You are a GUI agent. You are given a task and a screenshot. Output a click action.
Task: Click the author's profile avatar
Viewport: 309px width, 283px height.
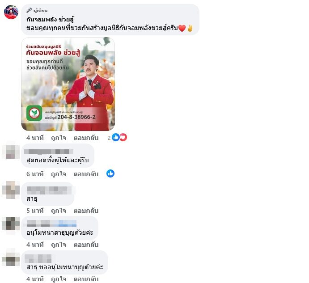pyautogui.click(x=11, y=12)
